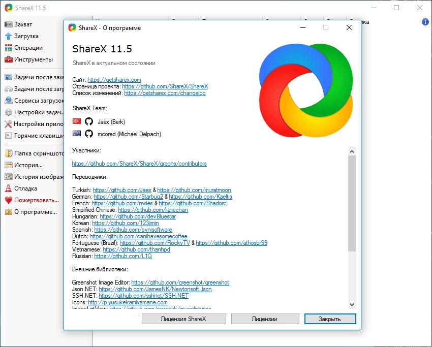Click the GitHub icon next to mcored

pos(89,134)
